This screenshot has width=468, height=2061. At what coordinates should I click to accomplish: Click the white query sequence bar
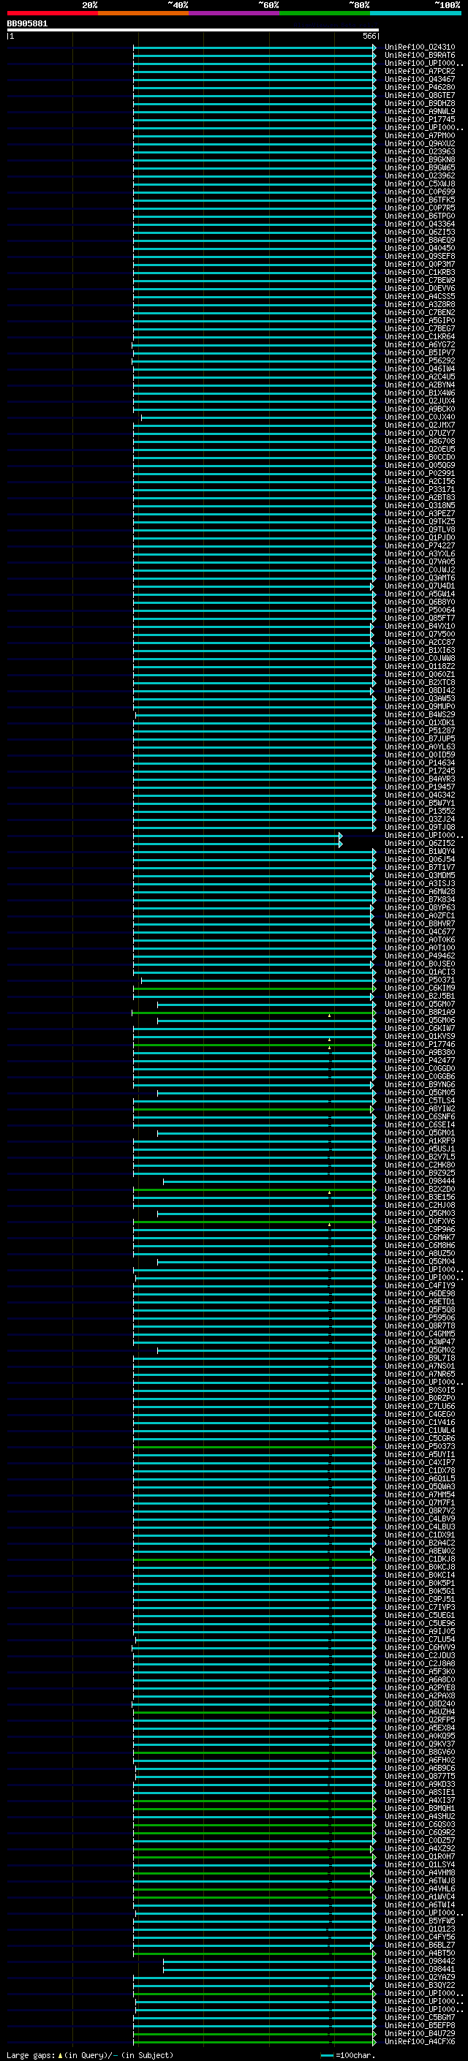(x=193, y=29)
